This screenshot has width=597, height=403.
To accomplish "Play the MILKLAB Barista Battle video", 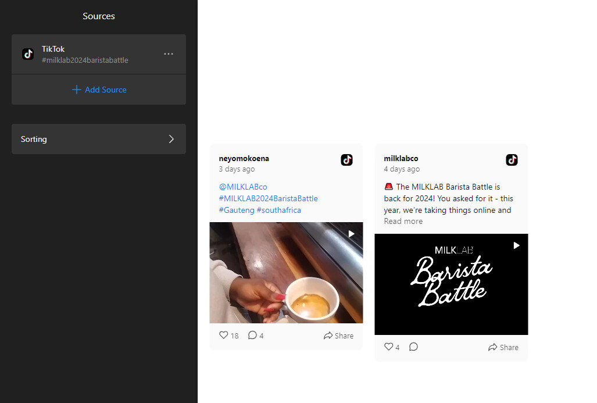I will (x=451, y=284).
